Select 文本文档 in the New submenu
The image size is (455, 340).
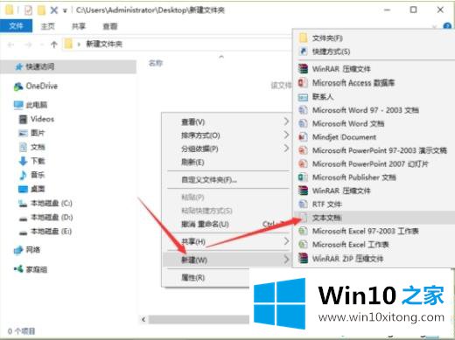pos(374,218)
